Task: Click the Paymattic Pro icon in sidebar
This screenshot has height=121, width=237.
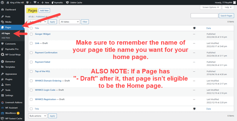Action: click(x=2, y=49)
